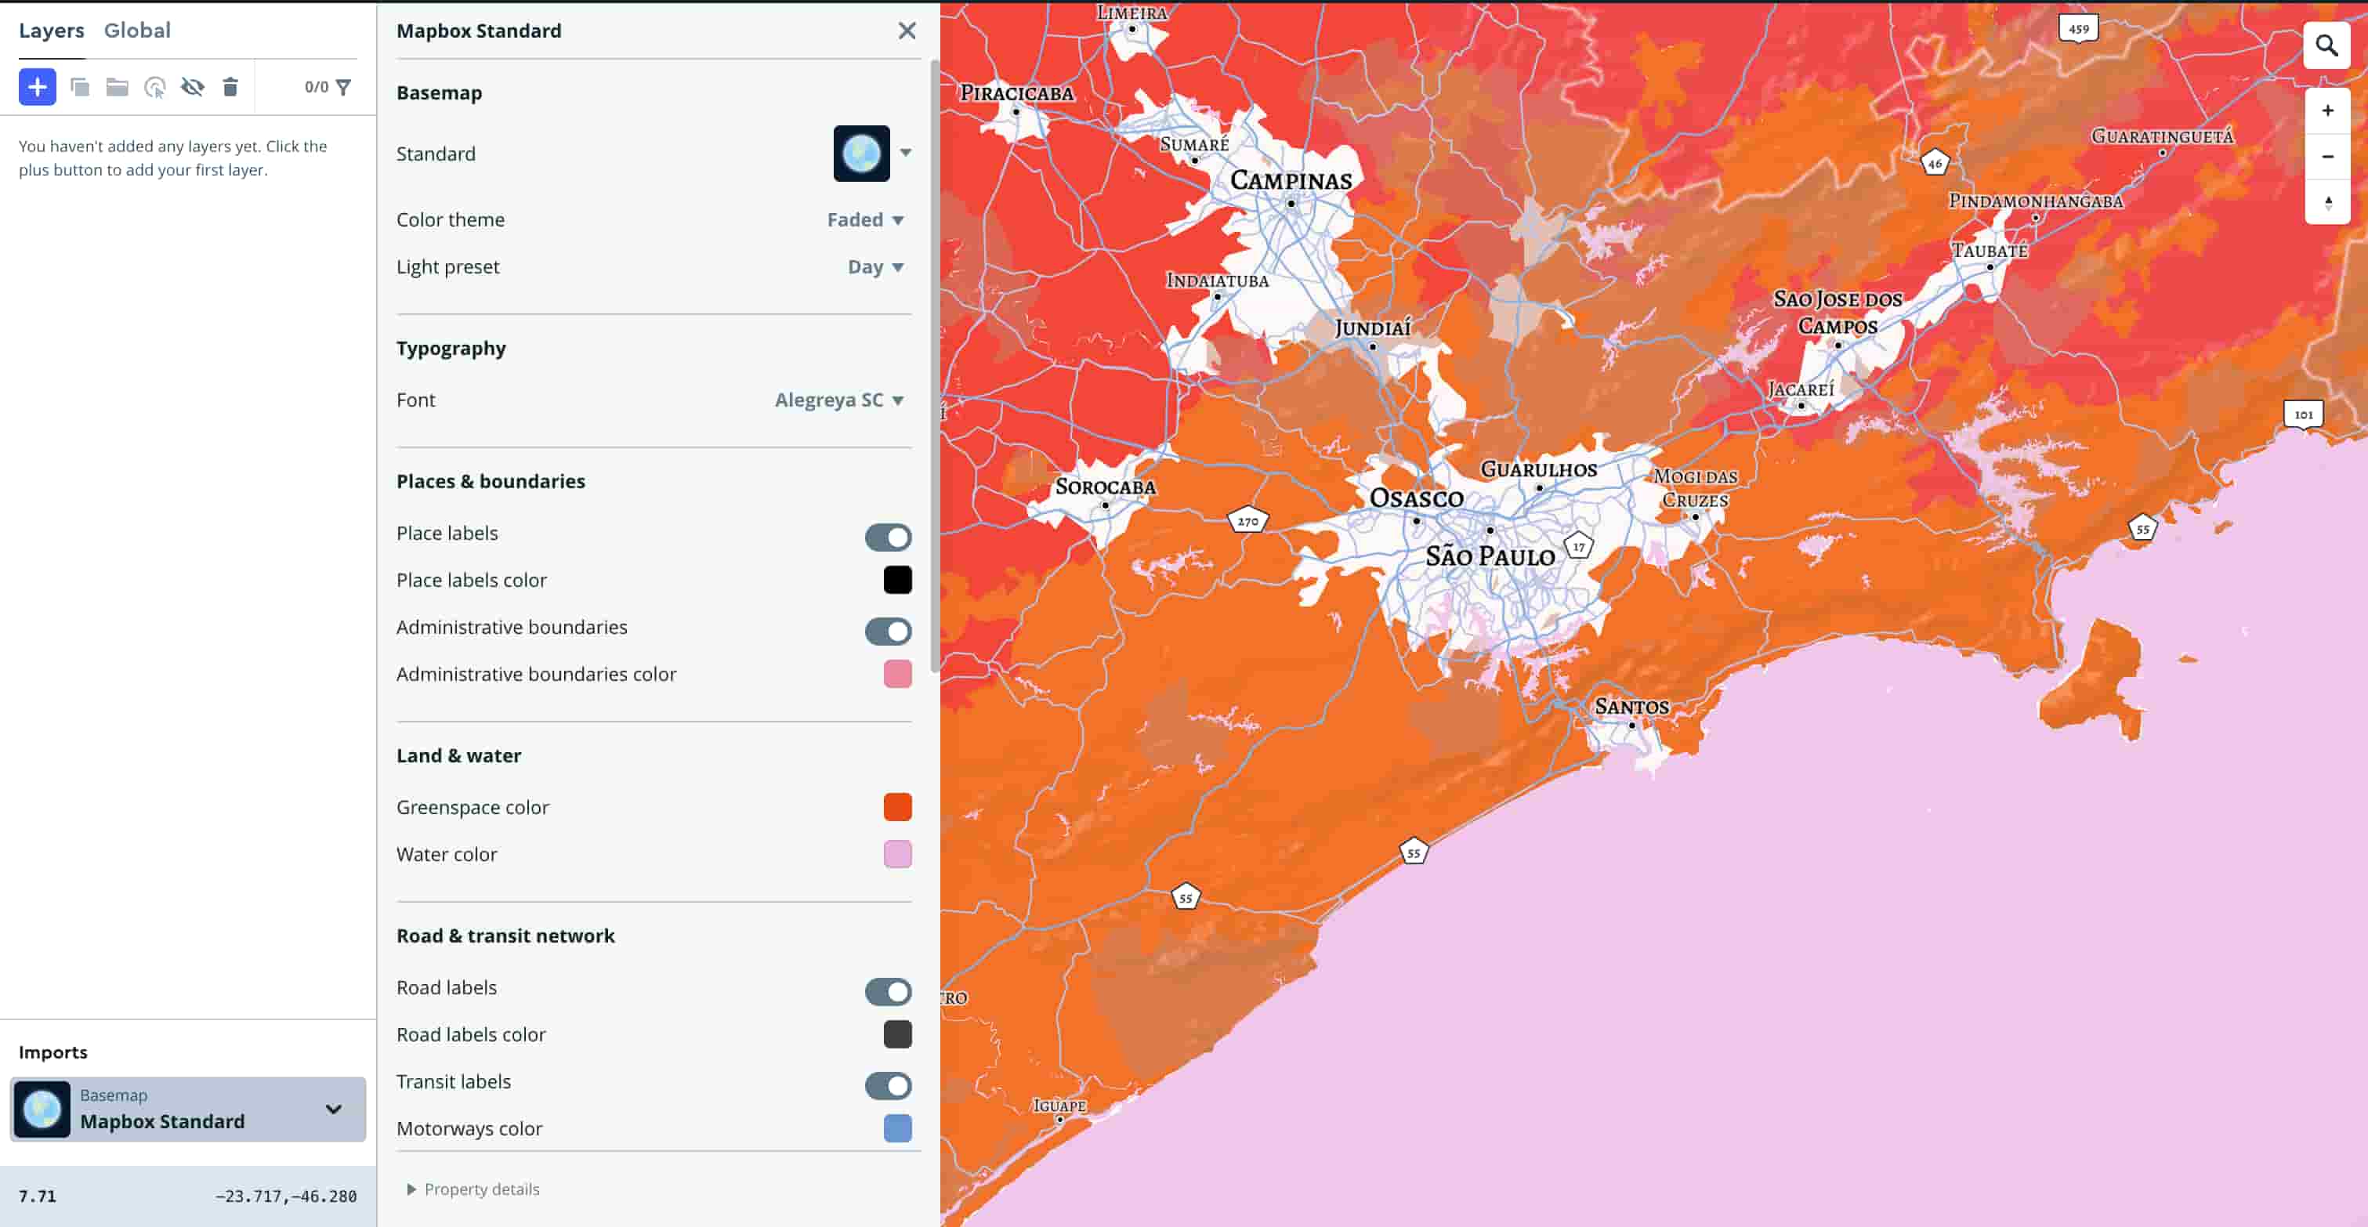This screenshot has width=2368, height=1227.
Task: Change the Water color swatch
Action: pyautogui.click(x=897, y=854)
